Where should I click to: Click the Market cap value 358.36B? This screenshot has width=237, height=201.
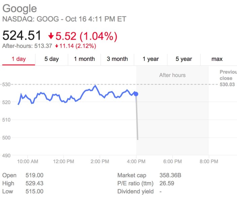[171, 175]
